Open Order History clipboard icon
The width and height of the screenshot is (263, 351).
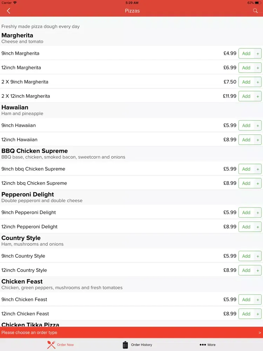[x=125, y=345]
